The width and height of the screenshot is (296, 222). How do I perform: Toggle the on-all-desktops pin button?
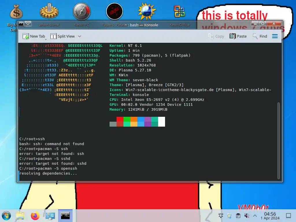(x=28, y=24)
